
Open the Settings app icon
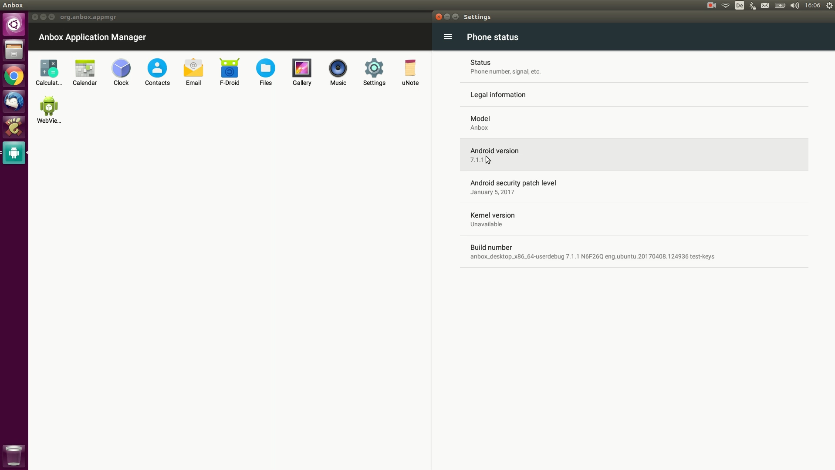click(x=374, y=73)
